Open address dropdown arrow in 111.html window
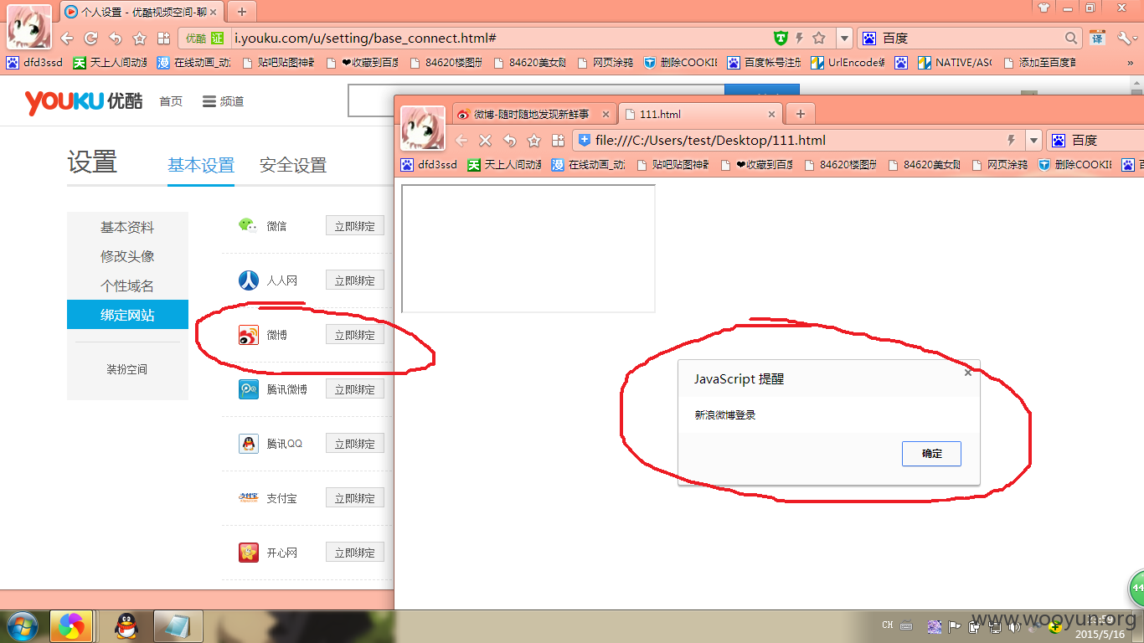The image size is (1144, 643). (1033, 141)
